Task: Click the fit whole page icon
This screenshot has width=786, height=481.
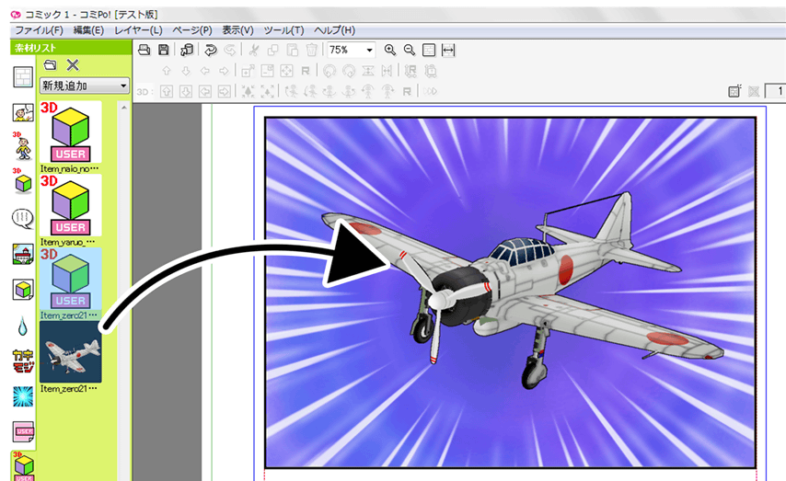Action: (x=429, y=50)
